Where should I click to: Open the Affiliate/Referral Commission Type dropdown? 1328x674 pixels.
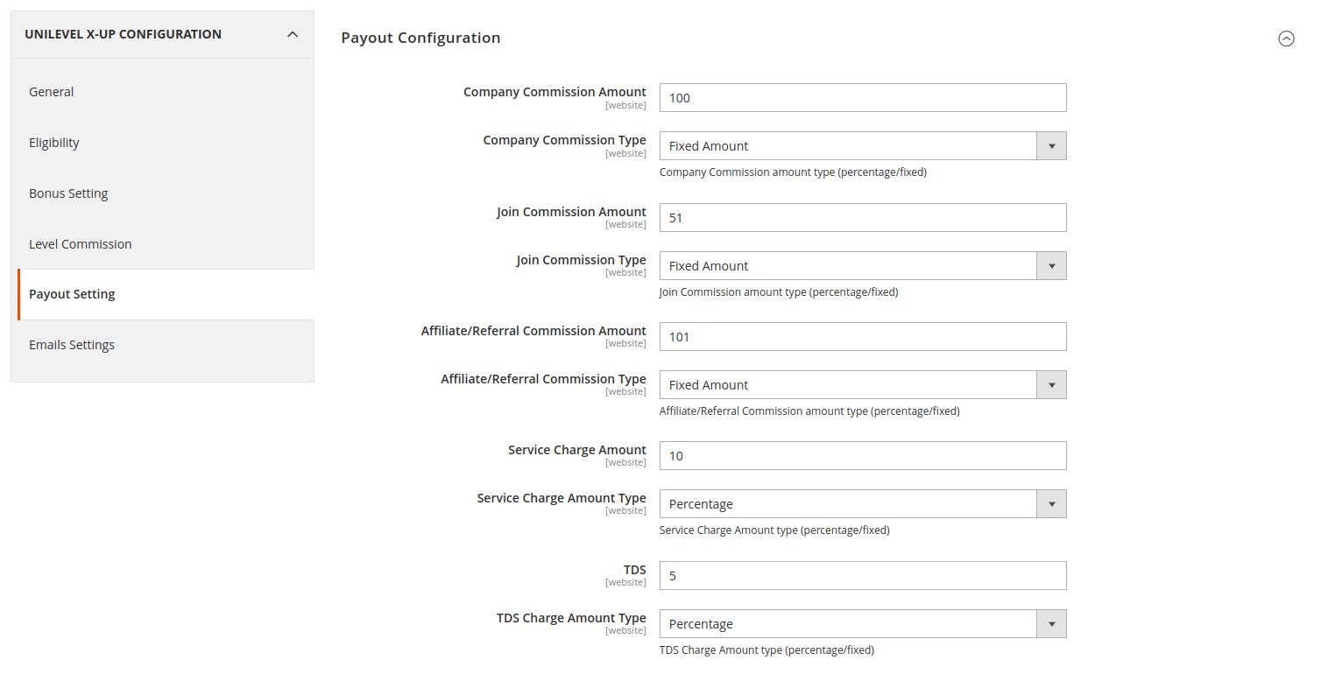tap(862, 385)
